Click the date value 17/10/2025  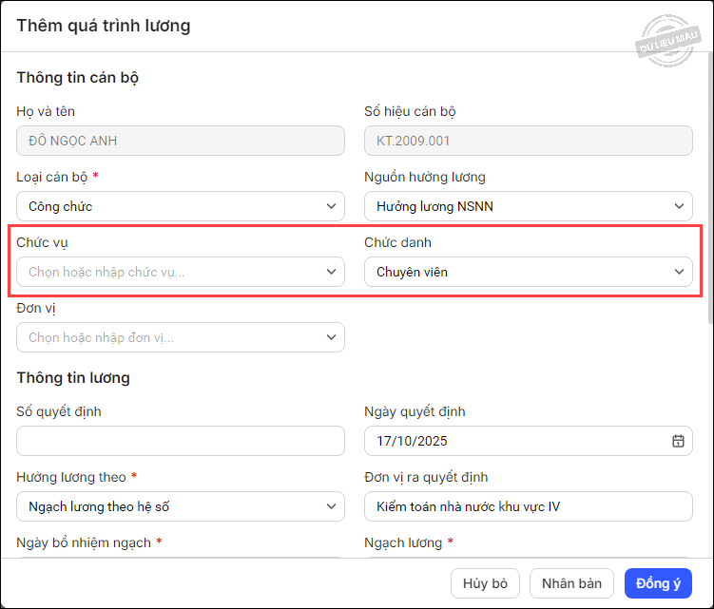(412, 441)
